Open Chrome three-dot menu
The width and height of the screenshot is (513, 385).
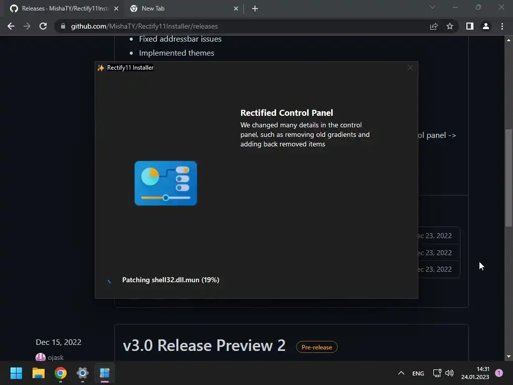[x=502, y=26]
